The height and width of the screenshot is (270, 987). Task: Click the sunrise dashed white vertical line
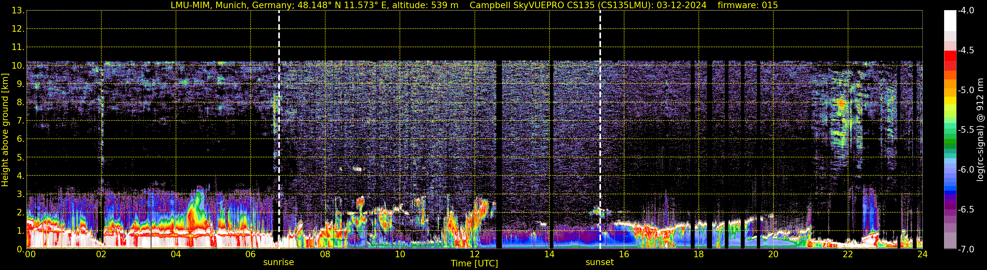point(279,130)
